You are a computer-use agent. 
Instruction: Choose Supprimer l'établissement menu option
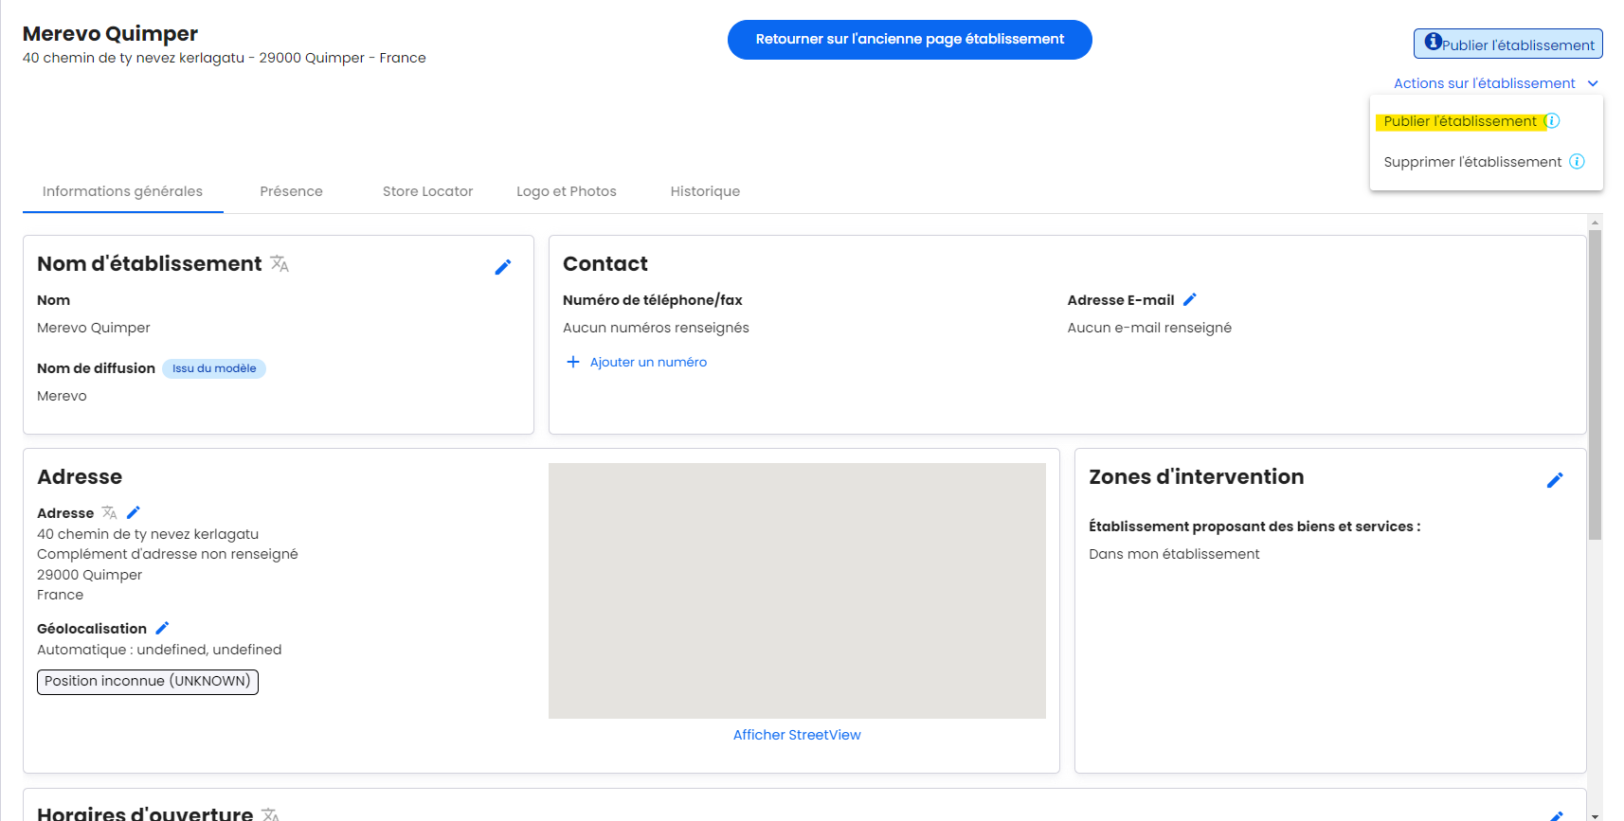point(1471,162)
